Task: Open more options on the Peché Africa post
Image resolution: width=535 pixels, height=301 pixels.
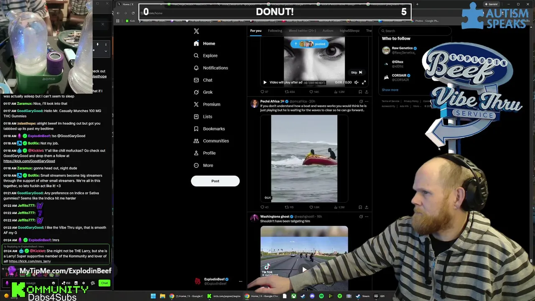Action: 367,101
